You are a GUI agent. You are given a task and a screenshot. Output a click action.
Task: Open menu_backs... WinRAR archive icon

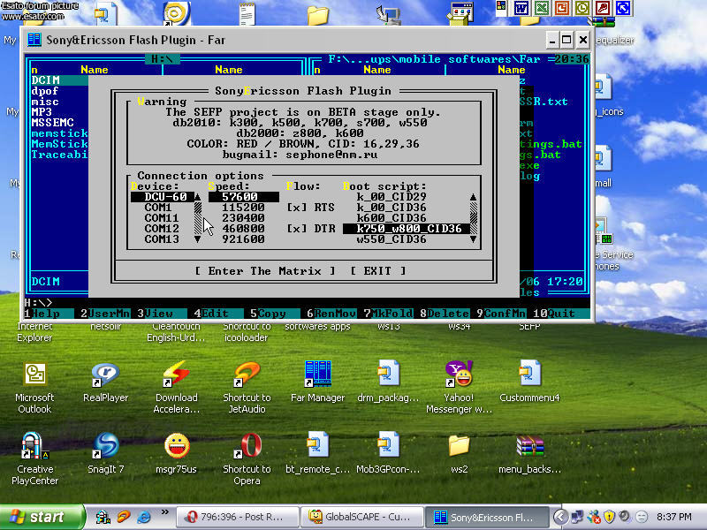tap(529, 452)
